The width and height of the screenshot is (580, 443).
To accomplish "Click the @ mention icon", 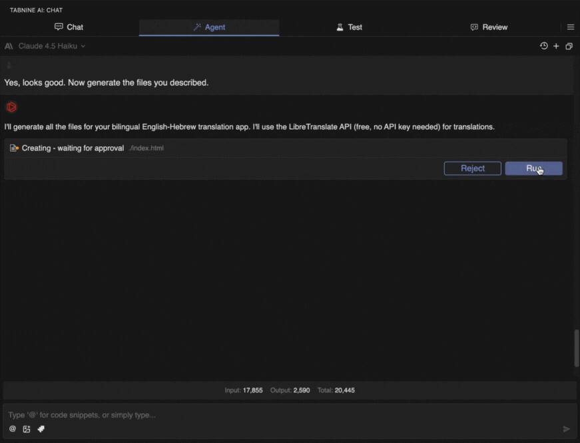I will point(13,429).
